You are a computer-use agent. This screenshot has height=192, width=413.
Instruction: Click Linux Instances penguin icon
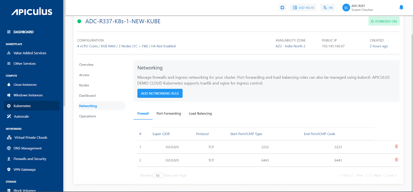[9, 85]
